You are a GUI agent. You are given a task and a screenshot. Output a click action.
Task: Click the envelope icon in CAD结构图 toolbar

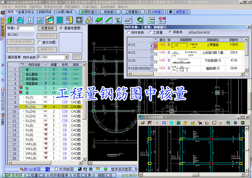(164, 123)
